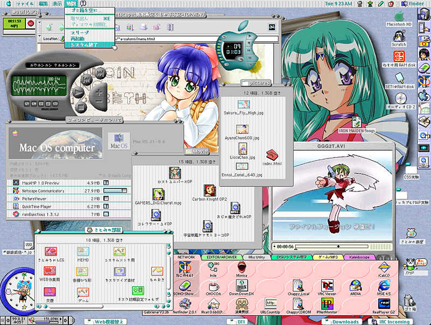Choose スリープ from open menu
The width and height of the screenshot is (431, 325).
(x=89, y=33)
